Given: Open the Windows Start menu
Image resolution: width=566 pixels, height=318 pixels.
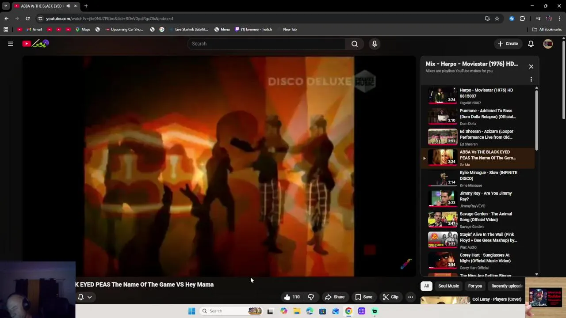Looking at the screenshot, I should (x=191, y=311).
